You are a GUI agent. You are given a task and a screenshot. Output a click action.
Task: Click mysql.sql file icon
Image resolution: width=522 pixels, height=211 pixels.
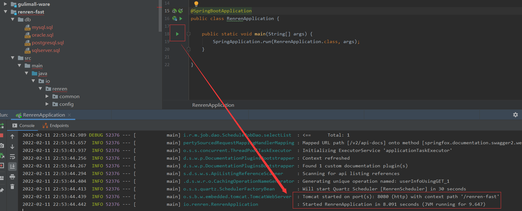[x=27, y=27]
